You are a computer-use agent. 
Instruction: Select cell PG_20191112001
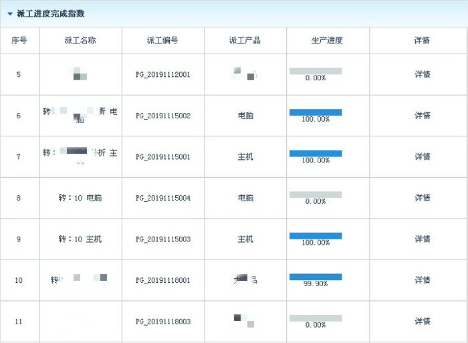[x=162, y=75]
